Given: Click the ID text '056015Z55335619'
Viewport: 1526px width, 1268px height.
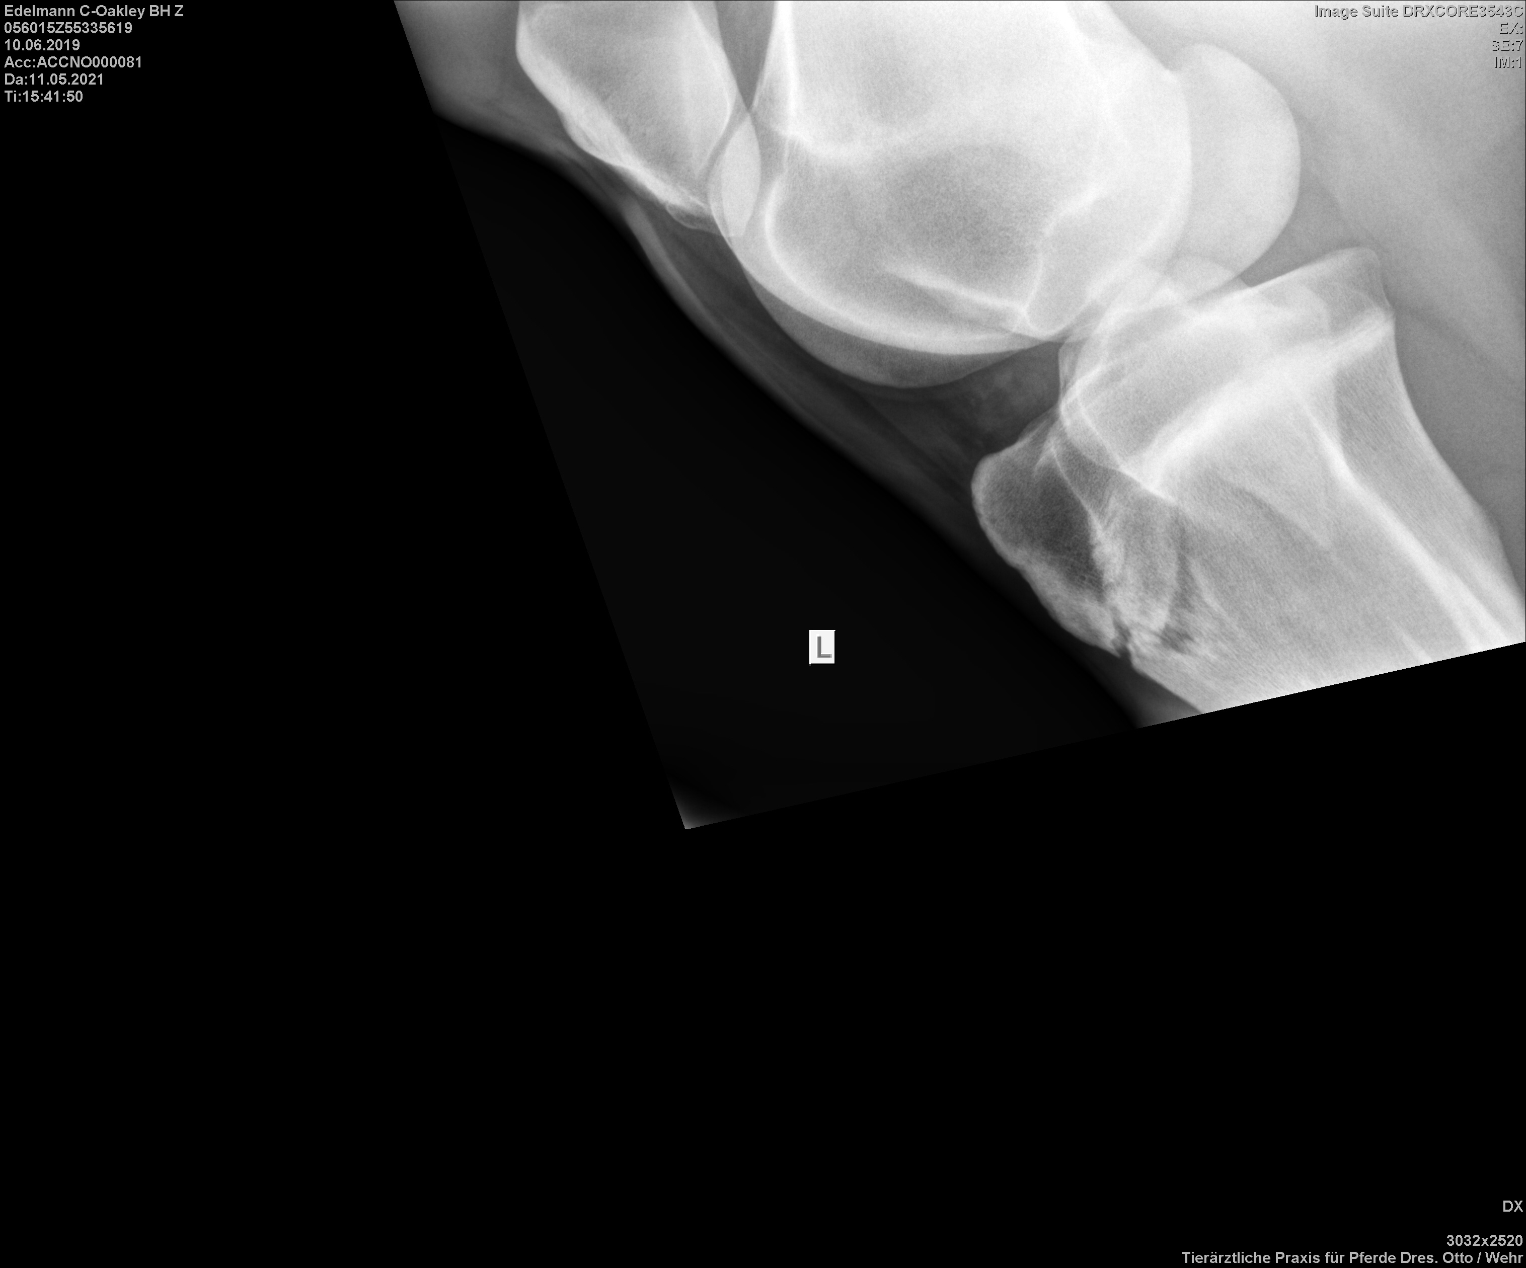Looking at the screenshot, I should (68, 28).
